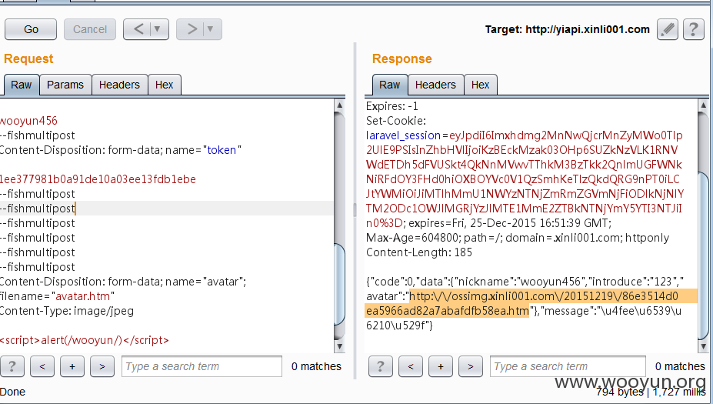
Task: Focus the request search term field
Action: [x=202, y=366]
